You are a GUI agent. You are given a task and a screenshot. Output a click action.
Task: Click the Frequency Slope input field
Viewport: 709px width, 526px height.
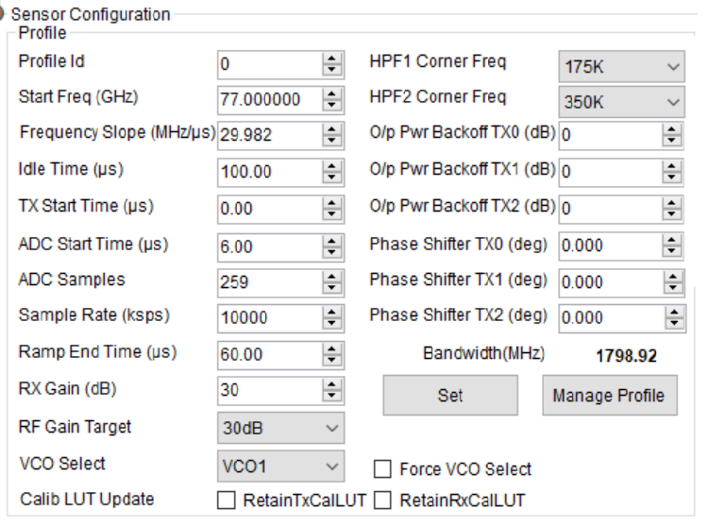coord(269,135)
